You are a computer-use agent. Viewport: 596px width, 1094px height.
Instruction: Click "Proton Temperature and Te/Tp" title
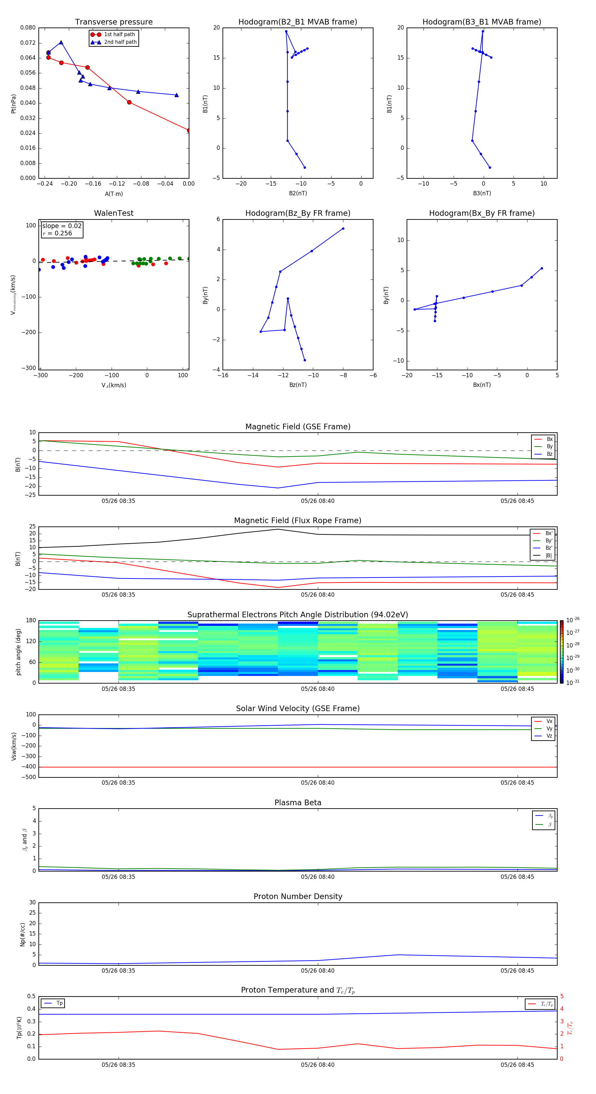(298, 990)
